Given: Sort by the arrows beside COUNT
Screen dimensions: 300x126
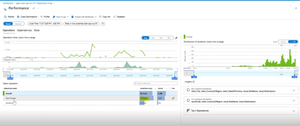Looking at the screenshot, I should (167, 89).
